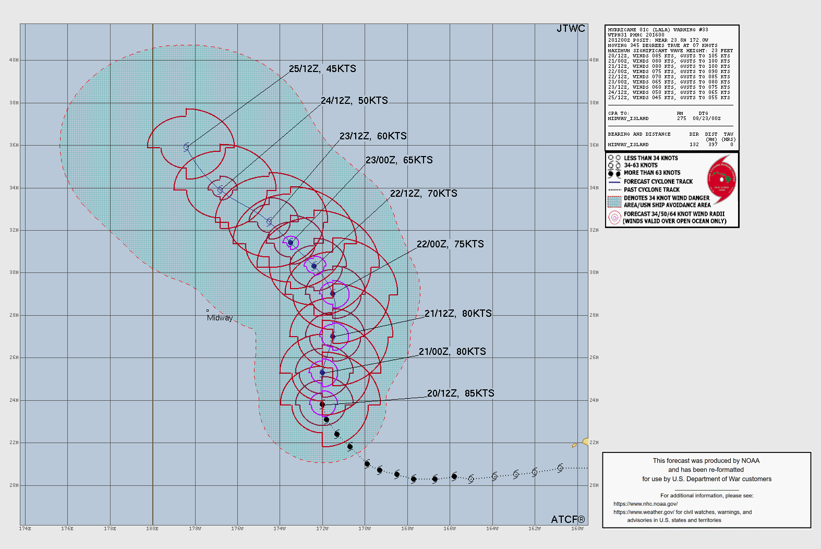Viewport: 821px width, 549px height.
Task: Select the 34 knot danger area legend swatch
Action: [614, 201]
